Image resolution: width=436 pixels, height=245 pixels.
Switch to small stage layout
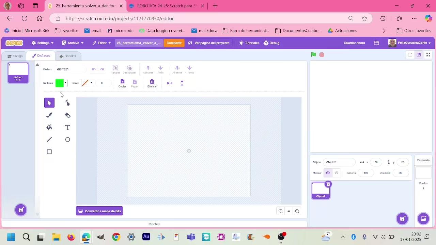point(410,55)
